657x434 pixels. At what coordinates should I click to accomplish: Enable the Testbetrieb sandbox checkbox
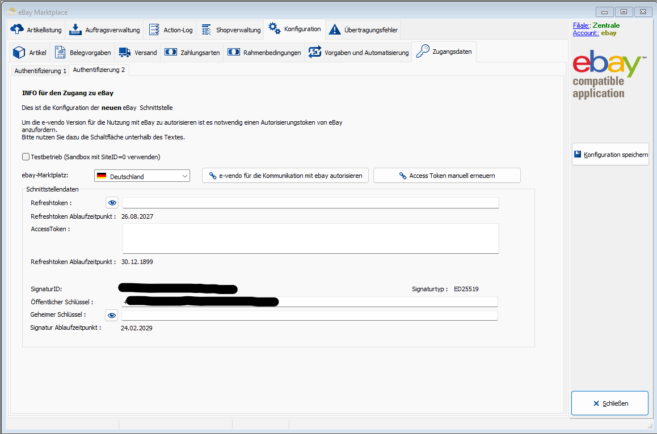[x=26, y=156]
